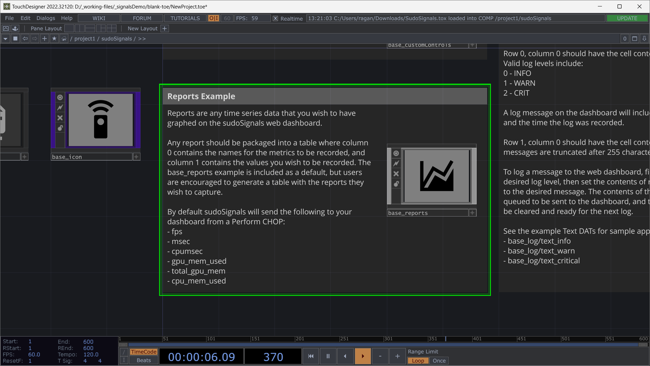Click the palette browser import icon

point(15,28)
